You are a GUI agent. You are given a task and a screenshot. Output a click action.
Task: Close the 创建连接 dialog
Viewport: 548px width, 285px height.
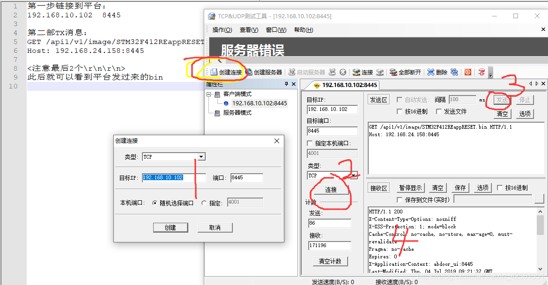[x=277, y=141]
